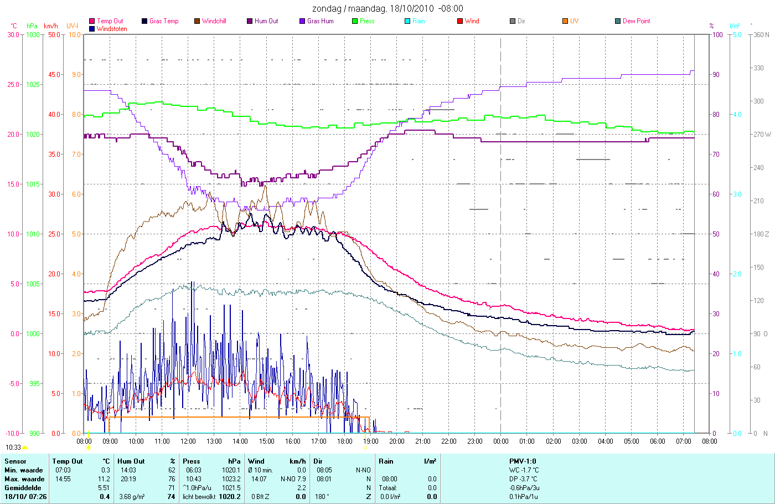Click the violet Gras Hum legend square

point(302,21)
